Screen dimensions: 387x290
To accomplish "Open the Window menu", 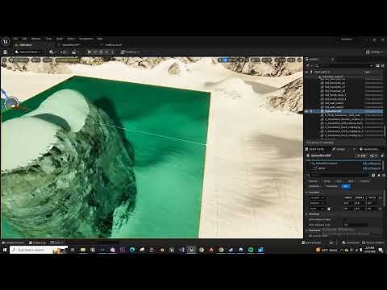I will click(x=36, y=39).
